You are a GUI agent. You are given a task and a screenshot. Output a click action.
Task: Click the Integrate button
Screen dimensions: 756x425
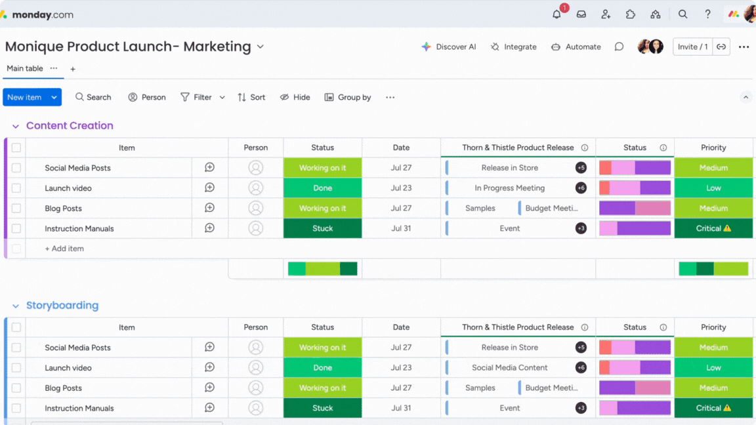tap(513, 47)
